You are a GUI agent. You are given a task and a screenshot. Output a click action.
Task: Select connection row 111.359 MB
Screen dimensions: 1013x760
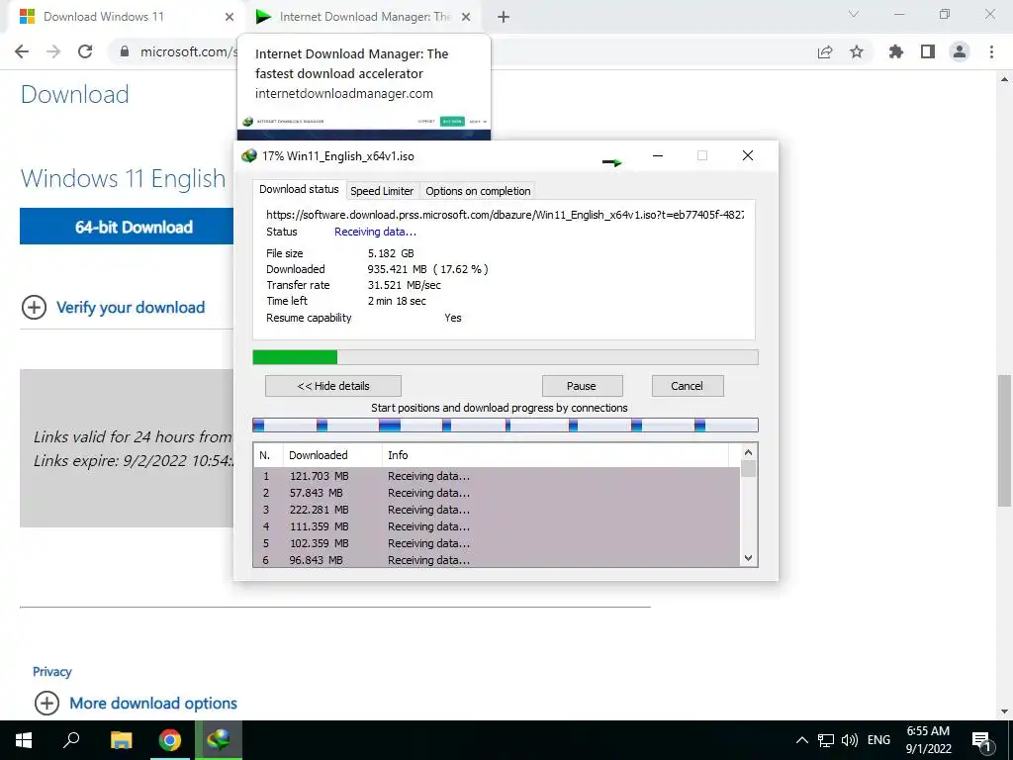pyautogui.click(x=497, y=526)
